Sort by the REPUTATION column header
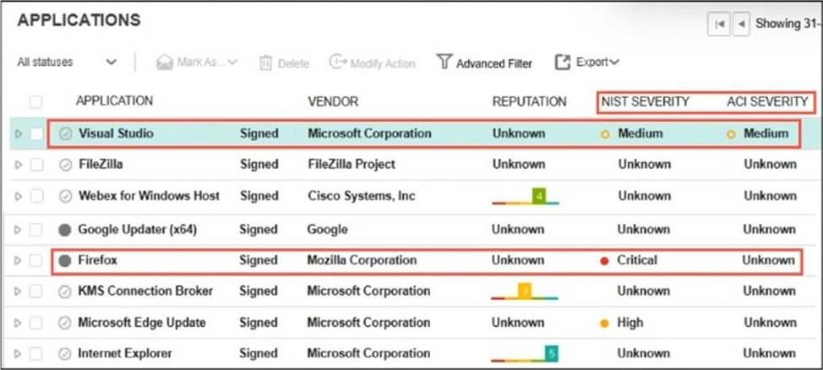This screenshot has height=370, width=823. click(x=529, y=101)
